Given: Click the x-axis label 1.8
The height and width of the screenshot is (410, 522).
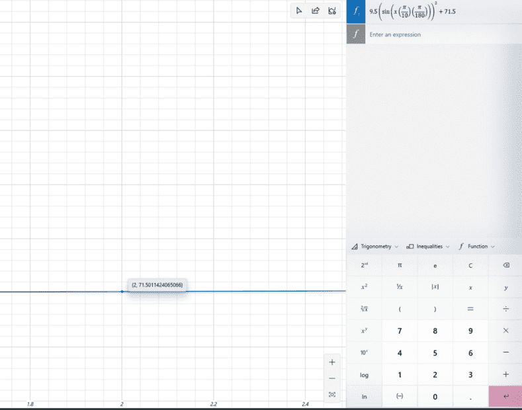Looking at the screenshot, I should (x=30, y=404).
